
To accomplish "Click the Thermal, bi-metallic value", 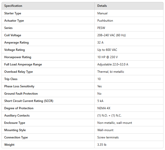I will coord(111,72).
